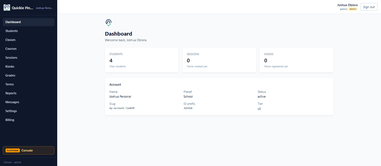Click the Preset value School
The height and width of the screenshot is (166, 381).
188,96
